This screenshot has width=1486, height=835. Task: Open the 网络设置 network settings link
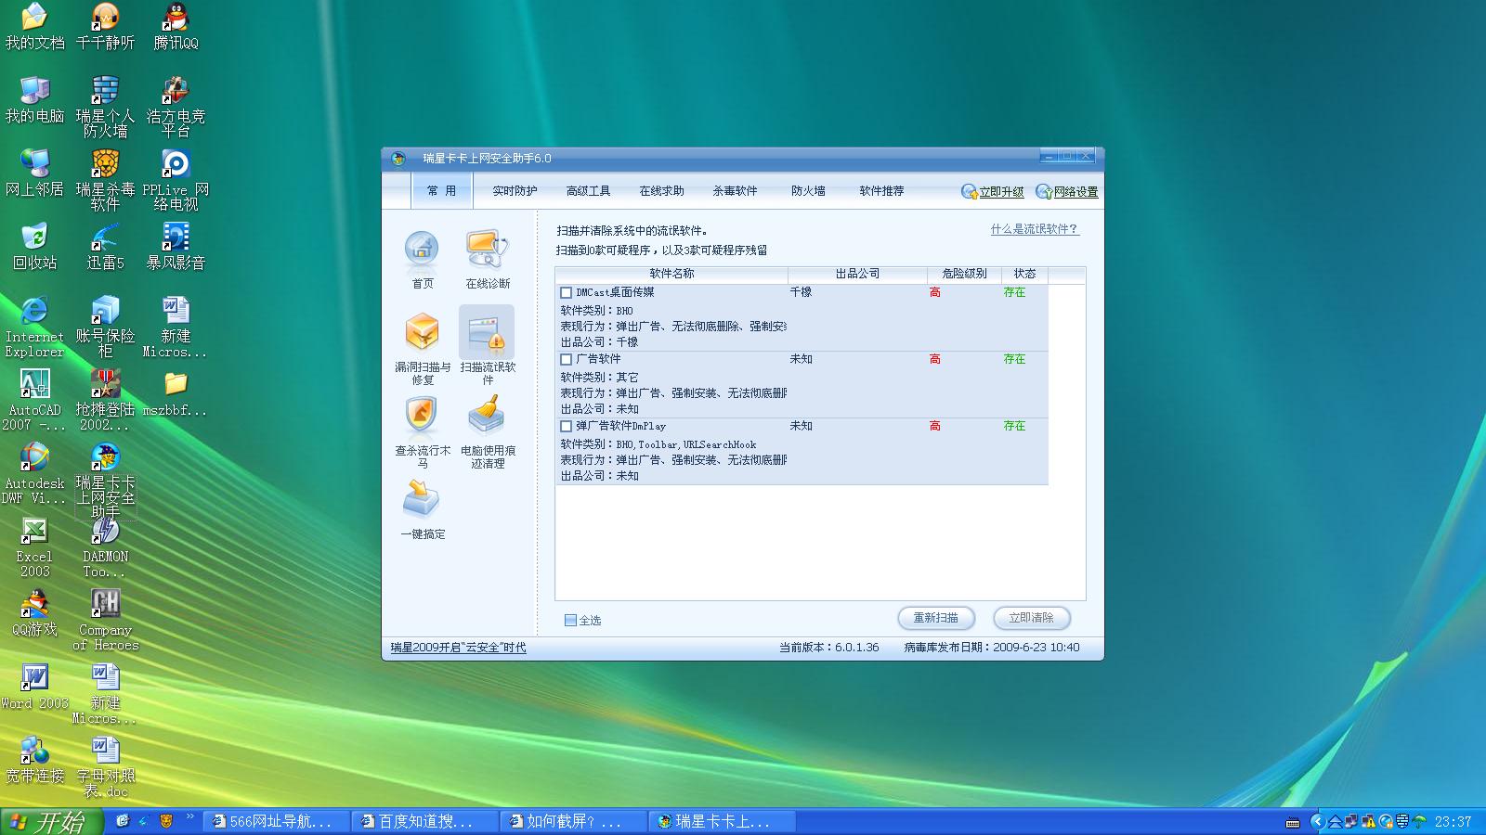coord(1067,192)
